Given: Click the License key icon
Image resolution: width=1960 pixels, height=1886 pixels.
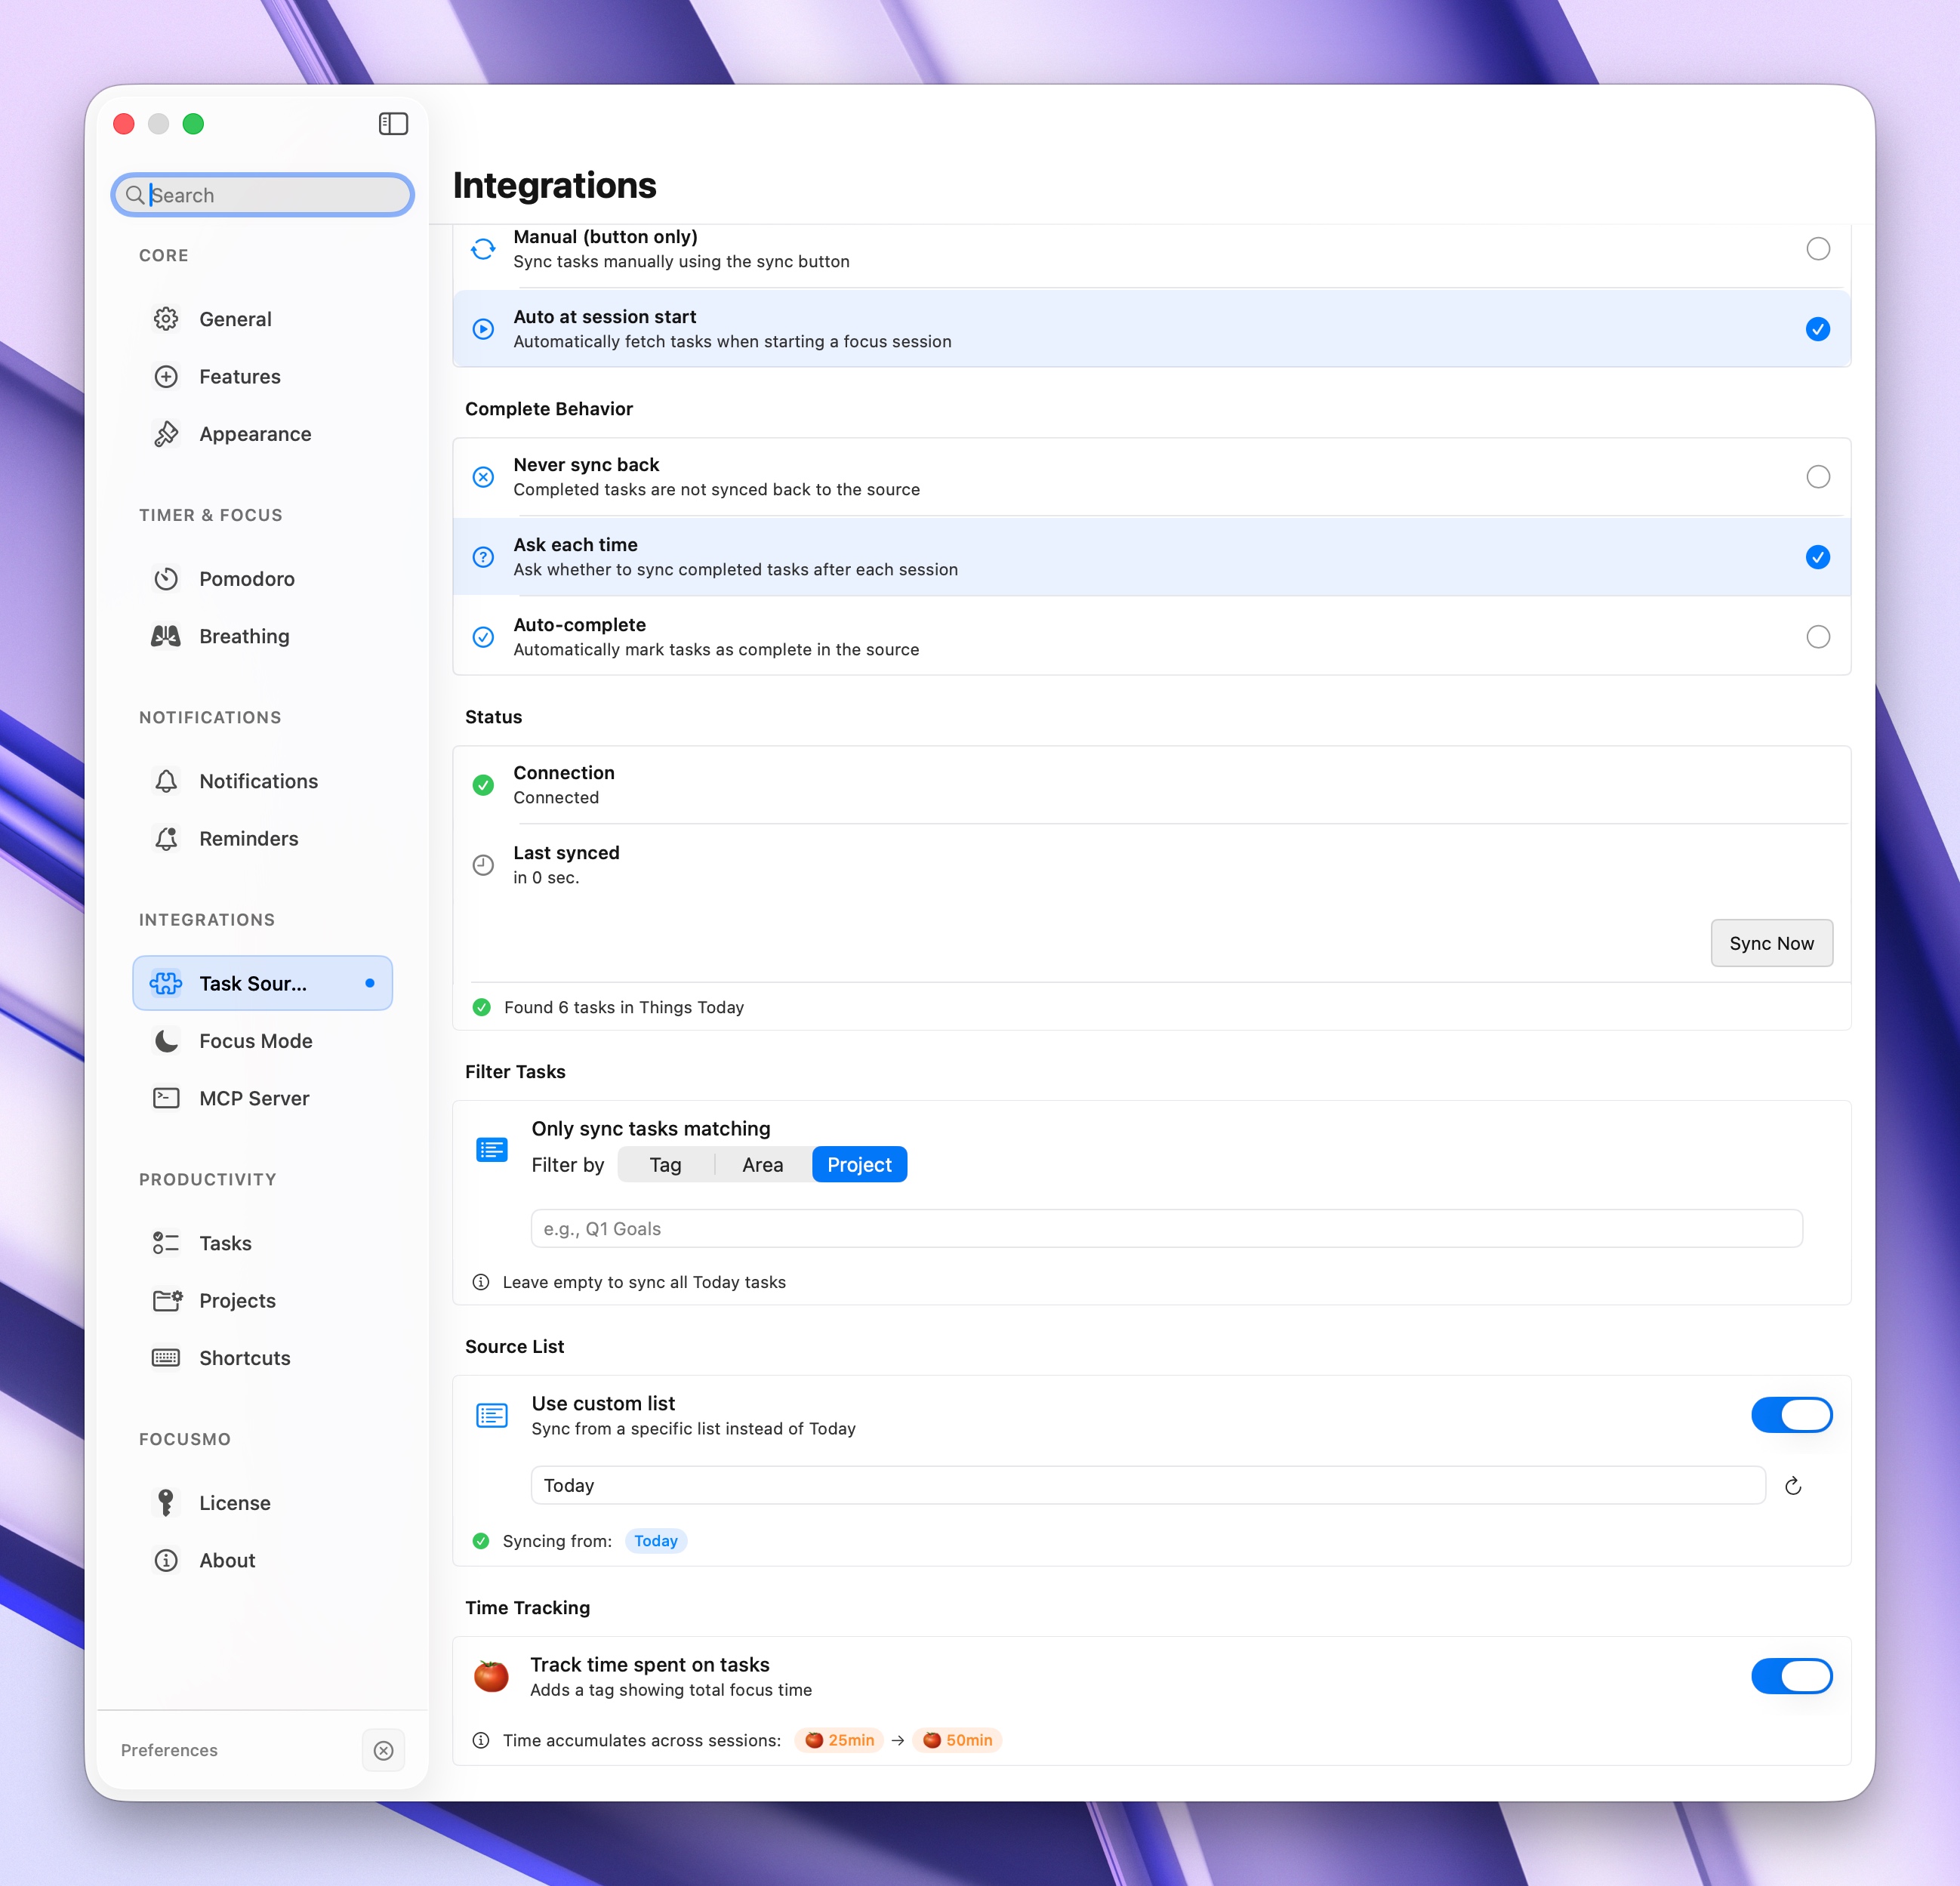Looking at the screenshot, I should click(166, 1503).
